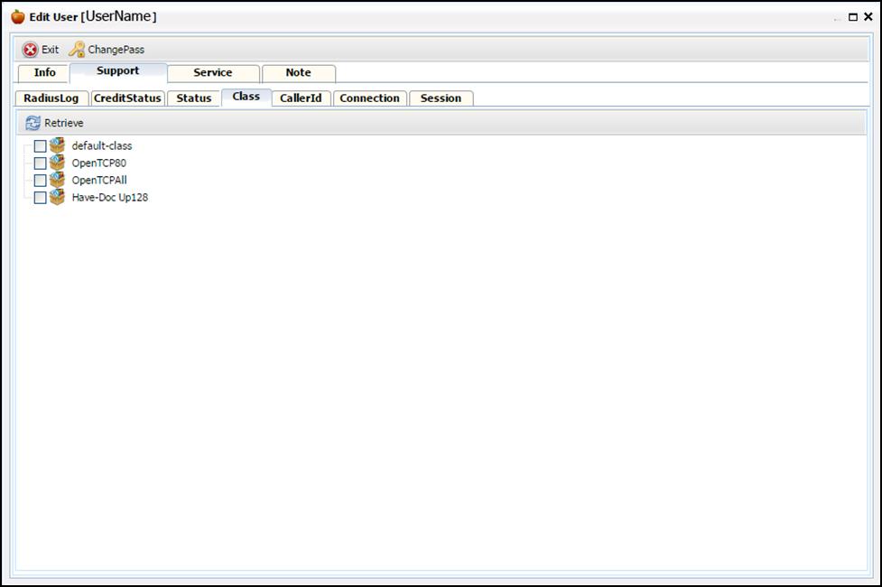Select the Have-Doc Up128 tree label
The width and height of the screenshot is (882, 587).
coord(110,198)
